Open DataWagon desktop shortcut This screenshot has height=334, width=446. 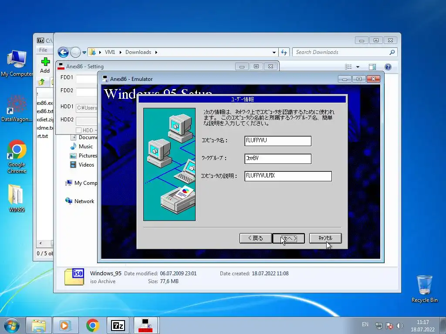click(17, 108)
